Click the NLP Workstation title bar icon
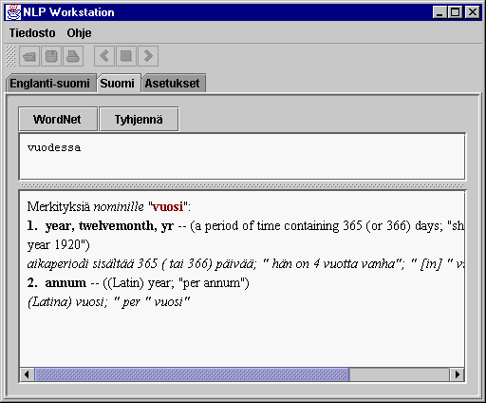Image resolution: width=486 pixels, height=403 pixels. pos(13,12)
